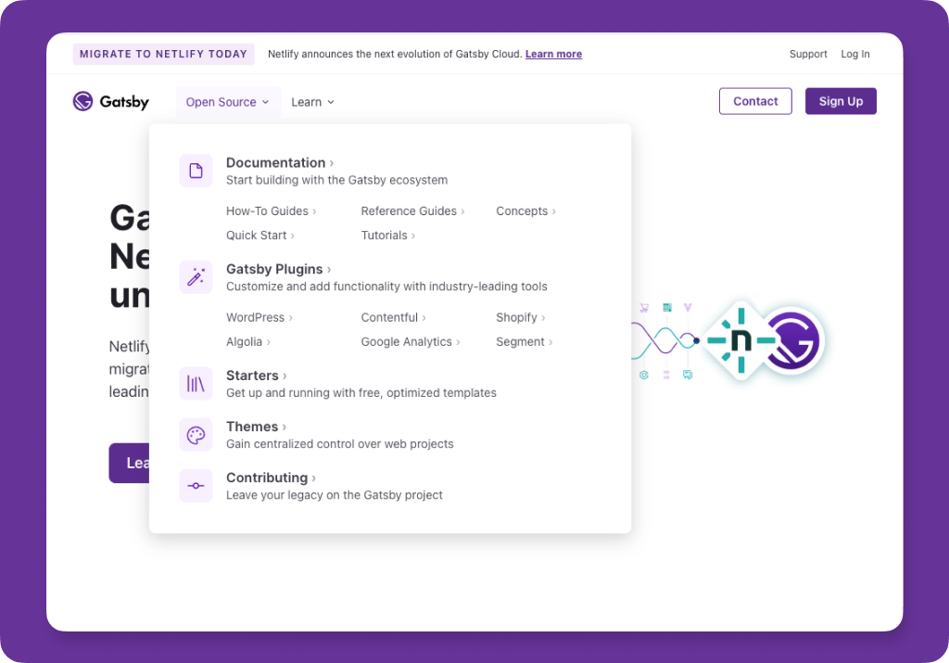Image resolution: width=949 pixels, height=663 pixels.
Task: Click the Netlify logo graphic
Action: (741, 340)
